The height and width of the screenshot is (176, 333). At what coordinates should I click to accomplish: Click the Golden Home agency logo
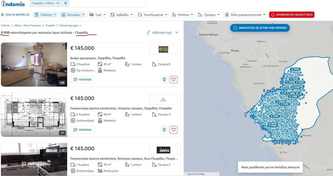163,49
